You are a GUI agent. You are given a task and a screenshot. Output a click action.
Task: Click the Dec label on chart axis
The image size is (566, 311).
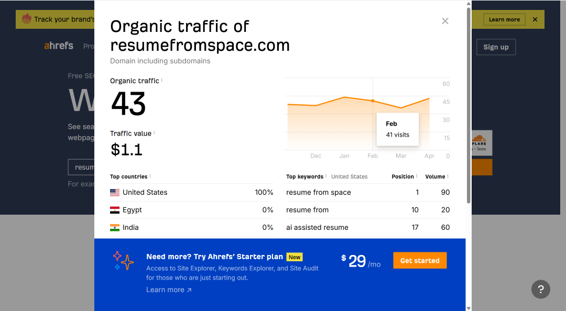click(316, 156)
